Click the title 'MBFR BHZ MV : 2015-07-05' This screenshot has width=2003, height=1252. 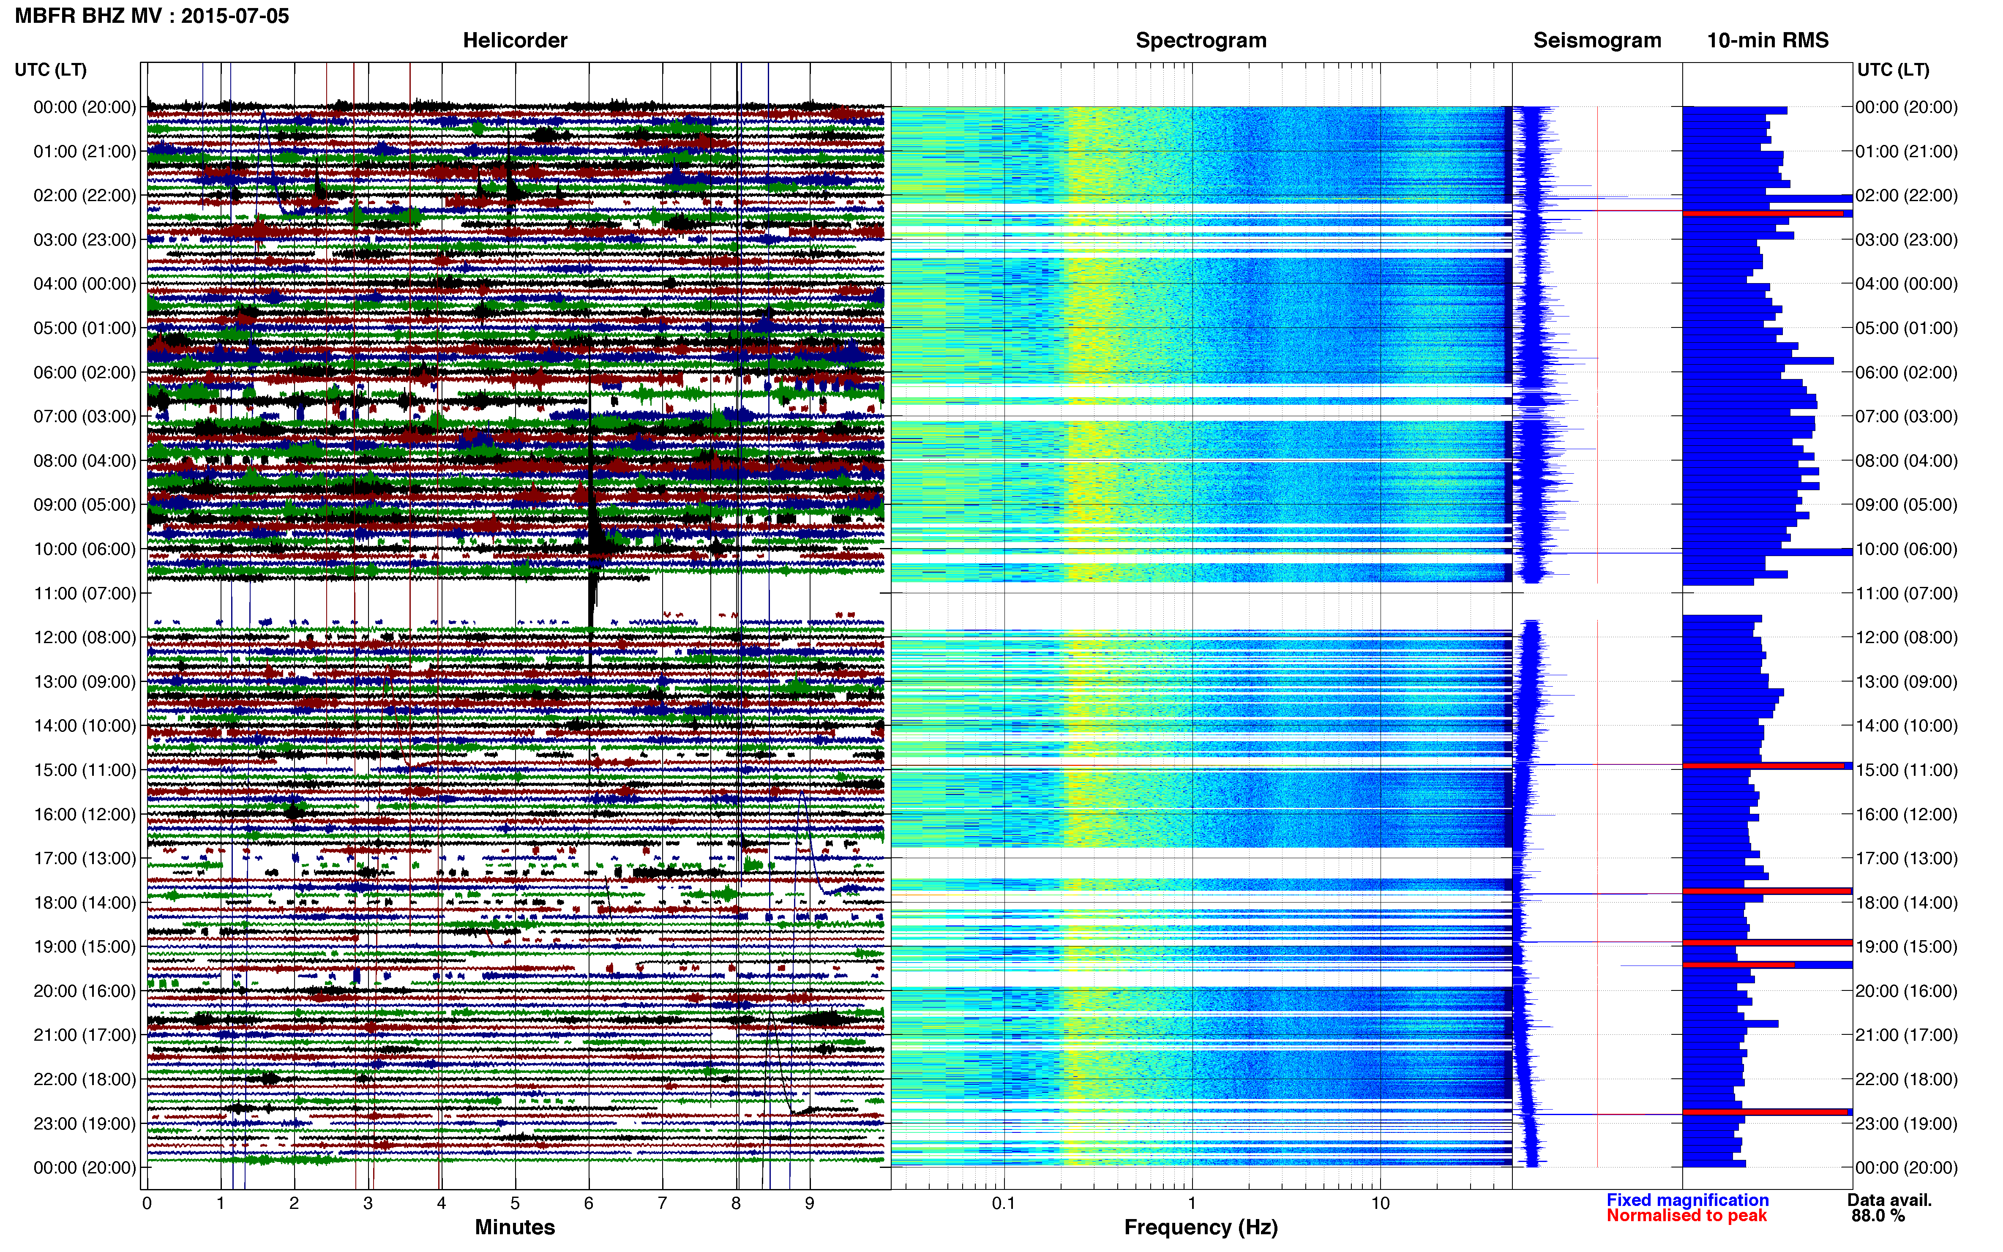tap(153, 16)
